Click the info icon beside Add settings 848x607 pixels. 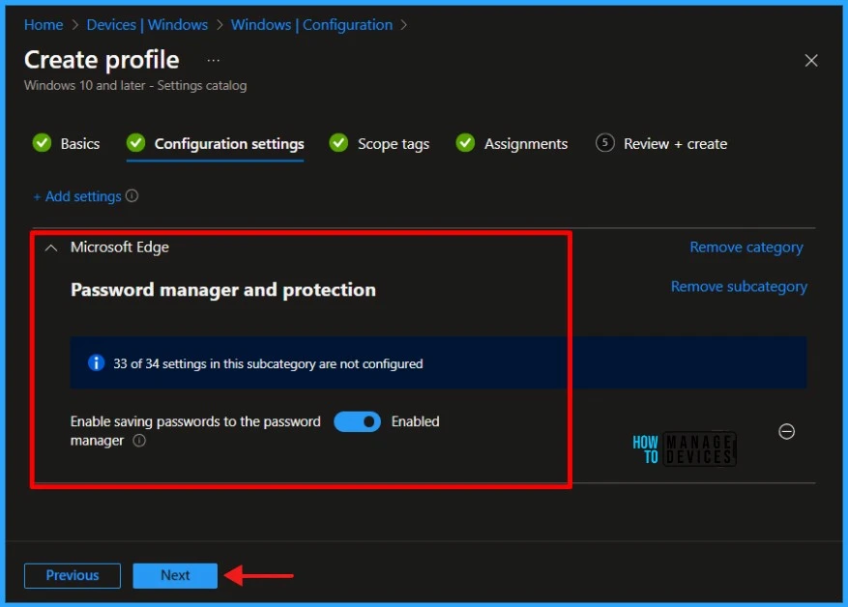pos(132,195)
